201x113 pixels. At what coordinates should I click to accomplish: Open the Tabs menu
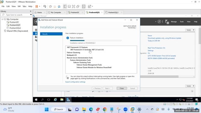tap(24, 6)
